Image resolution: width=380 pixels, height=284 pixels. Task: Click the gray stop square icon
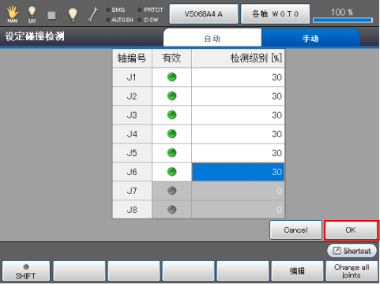(x=51, y=15)
